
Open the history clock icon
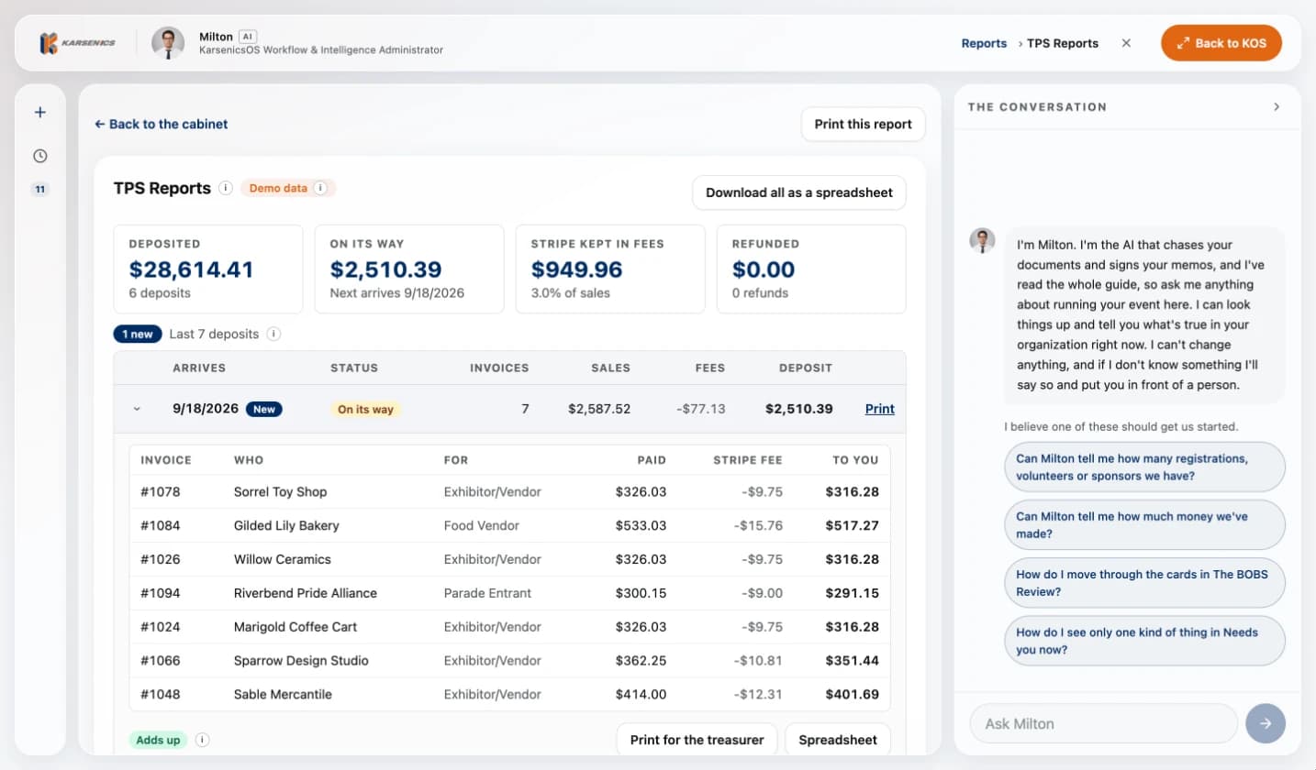click(x=40, y=156)
